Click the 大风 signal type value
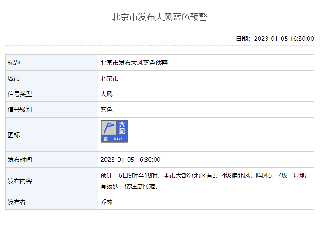The height and width of the screenshot is (225, 333). coord(107,94)
